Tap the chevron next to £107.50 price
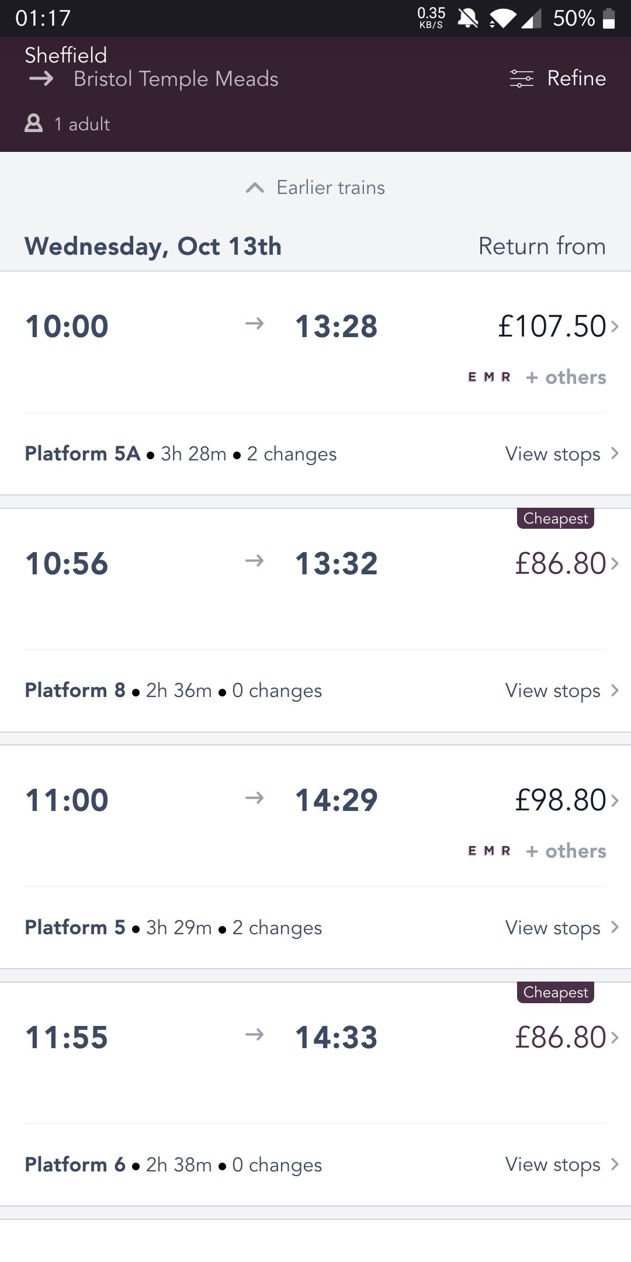Screen dimensions: 631x1262 pos(615,326)
